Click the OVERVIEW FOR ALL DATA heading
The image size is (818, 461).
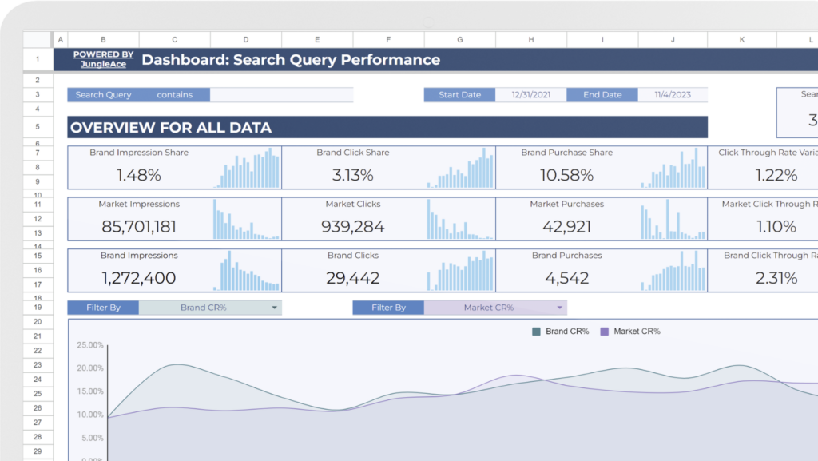[171, 128]
